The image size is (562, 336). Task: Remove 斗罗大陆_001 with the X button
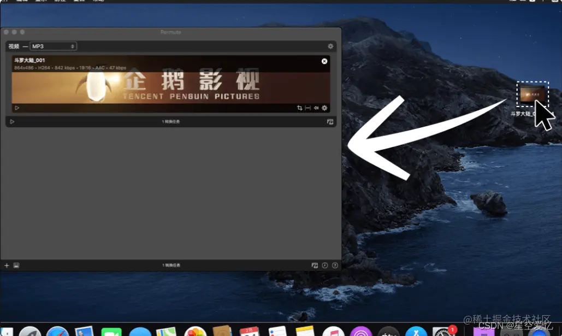(324, 61)
